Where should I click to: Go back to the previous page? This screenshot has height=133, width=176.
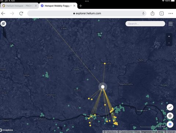click(x=3, y=13)
